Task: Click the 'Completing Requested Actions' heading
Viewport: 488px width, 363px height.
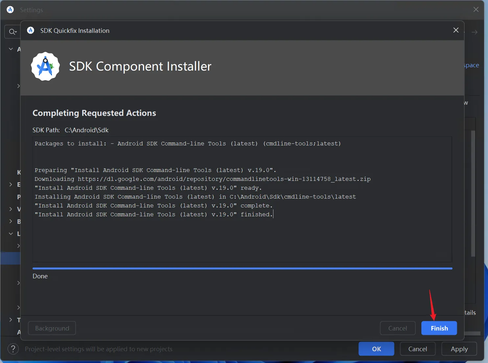Action: tap(94, 113)
